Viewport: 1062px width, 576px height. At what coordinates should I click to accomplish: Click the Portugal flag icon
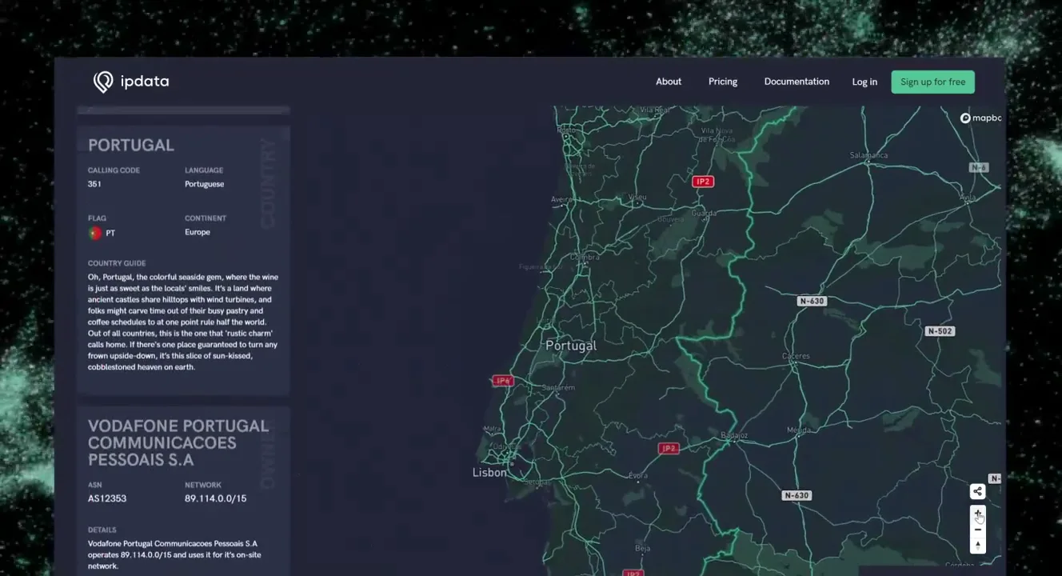coord(95,233)
